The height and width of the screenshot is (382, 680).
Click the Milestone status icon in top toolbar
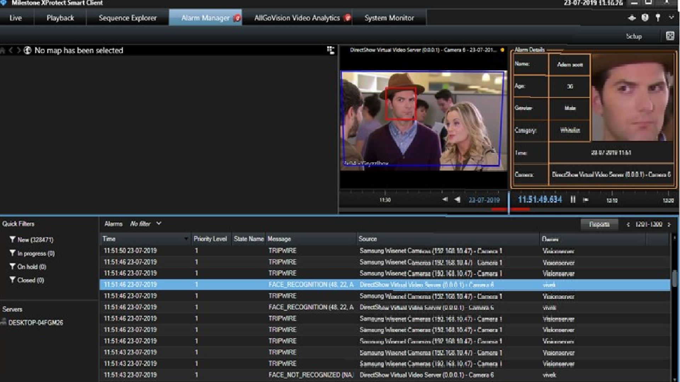[x=632, y=18]
